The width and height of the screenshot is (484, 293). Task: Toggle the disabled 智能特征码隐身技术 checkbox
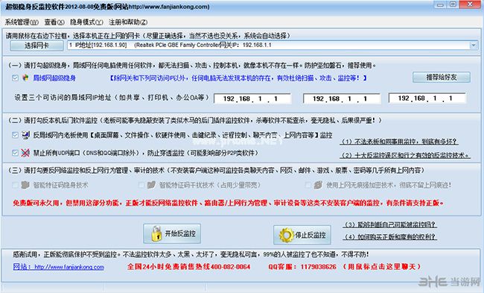15,185
